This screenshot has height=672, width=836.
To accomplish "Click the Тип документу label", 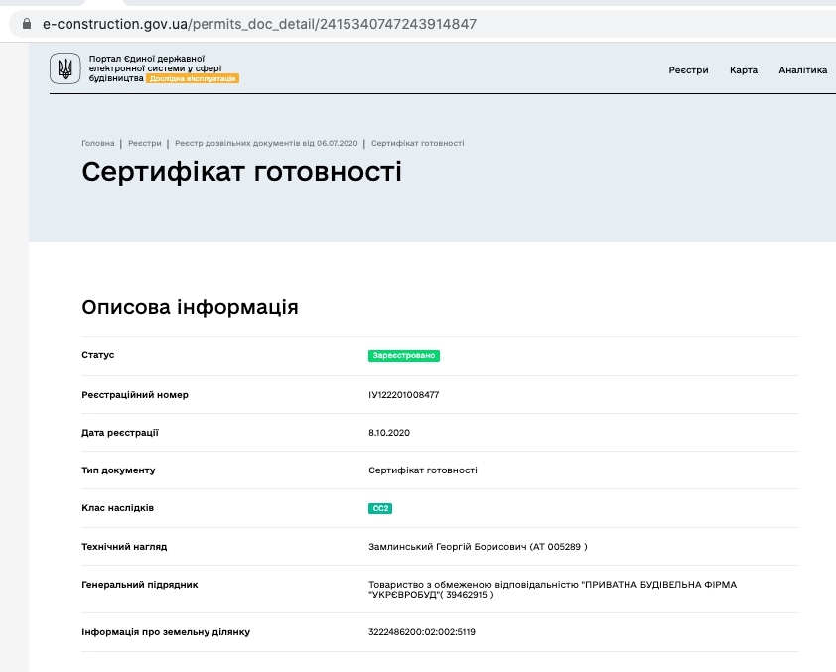I will 118,470.
